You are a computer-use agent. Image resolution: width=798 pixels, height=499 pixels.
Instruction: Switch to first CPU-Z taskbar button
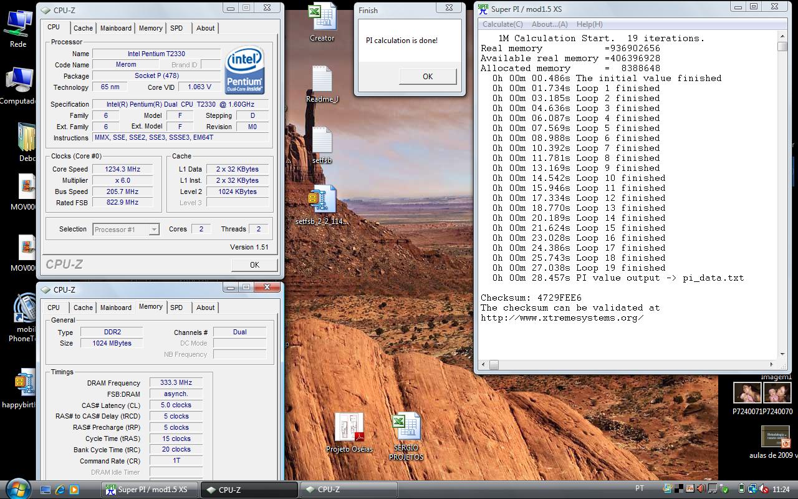(x=249, y=490)
